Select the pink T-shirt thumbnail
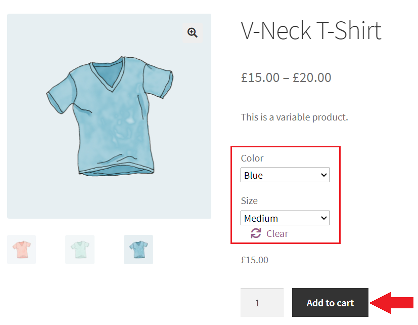This screenshot has height=325, width=418. 21,249
